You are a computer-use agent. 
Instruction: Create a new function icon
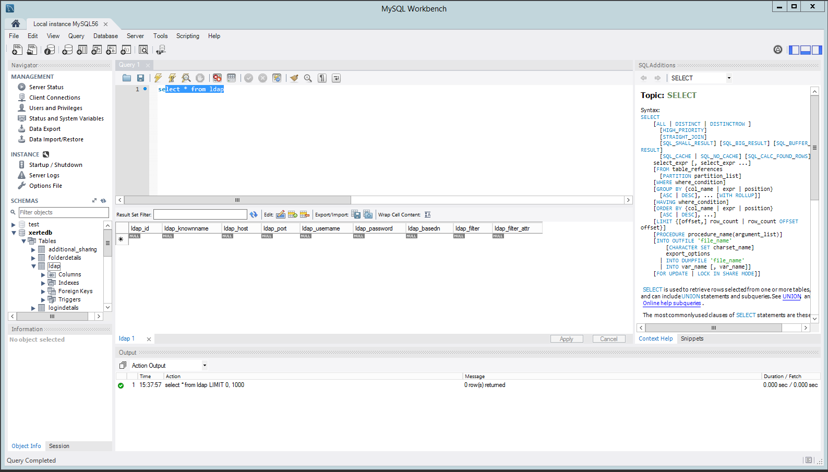coord(126,50)
